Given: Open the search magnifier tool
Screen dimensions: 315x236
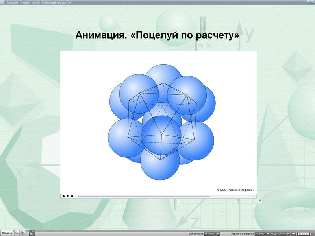Looking at the screenshot, I should pos(17,233).
